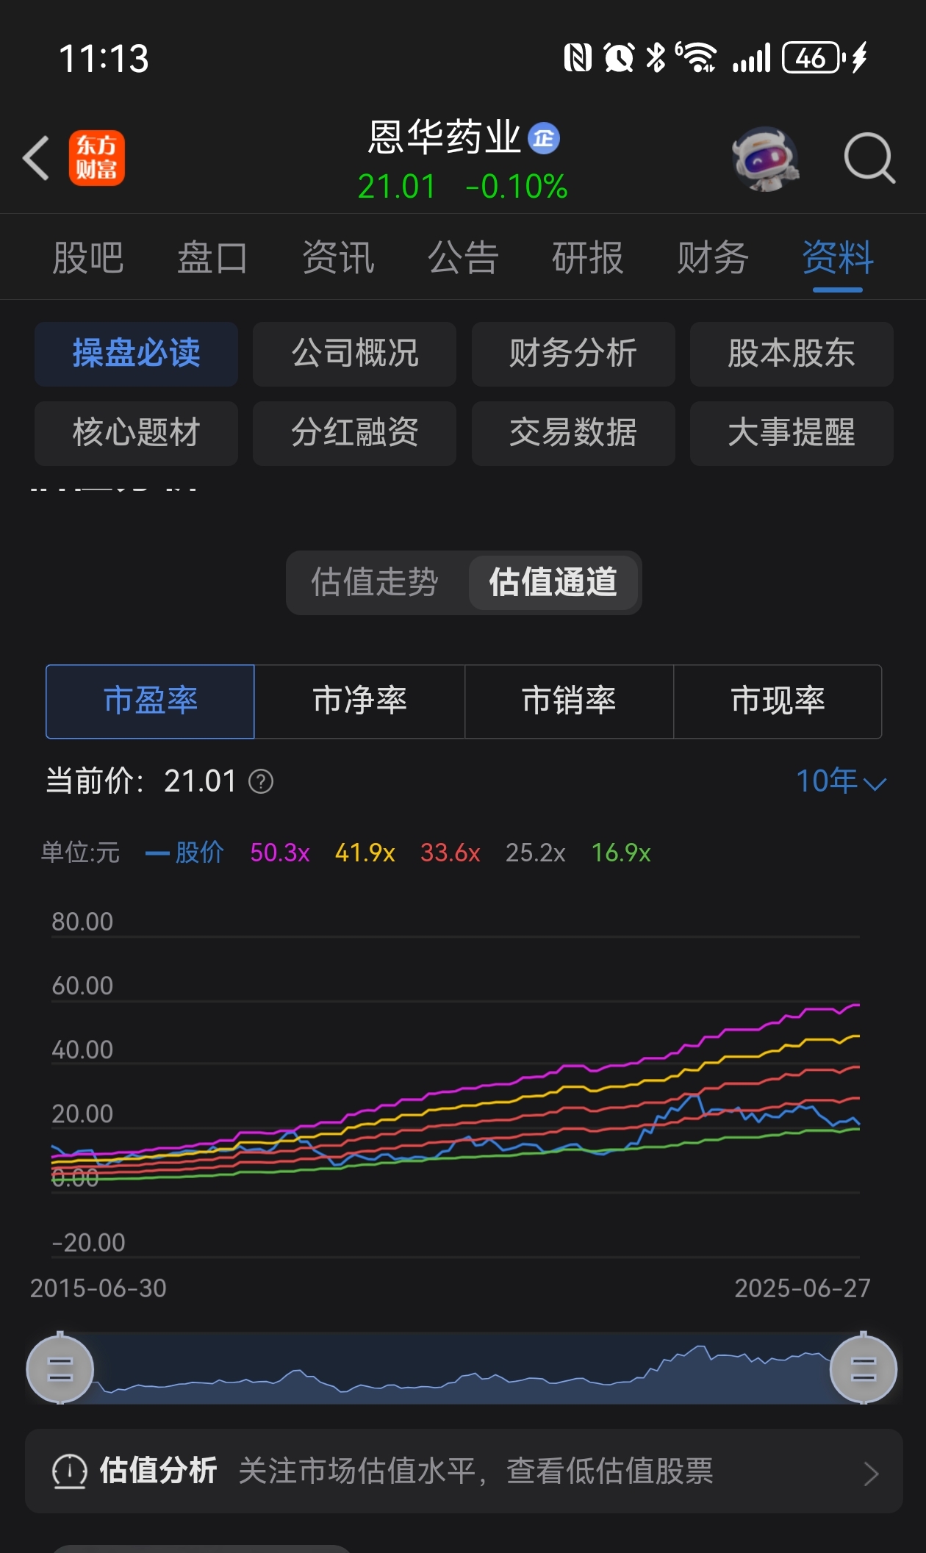Tap the 估值分析 gauge icon
Image resolution: width=926 pixels, height=1553 pixels.
click(x=70, y=1471)
